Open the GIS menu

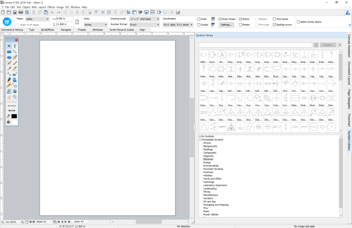click(x=67, y=7)
